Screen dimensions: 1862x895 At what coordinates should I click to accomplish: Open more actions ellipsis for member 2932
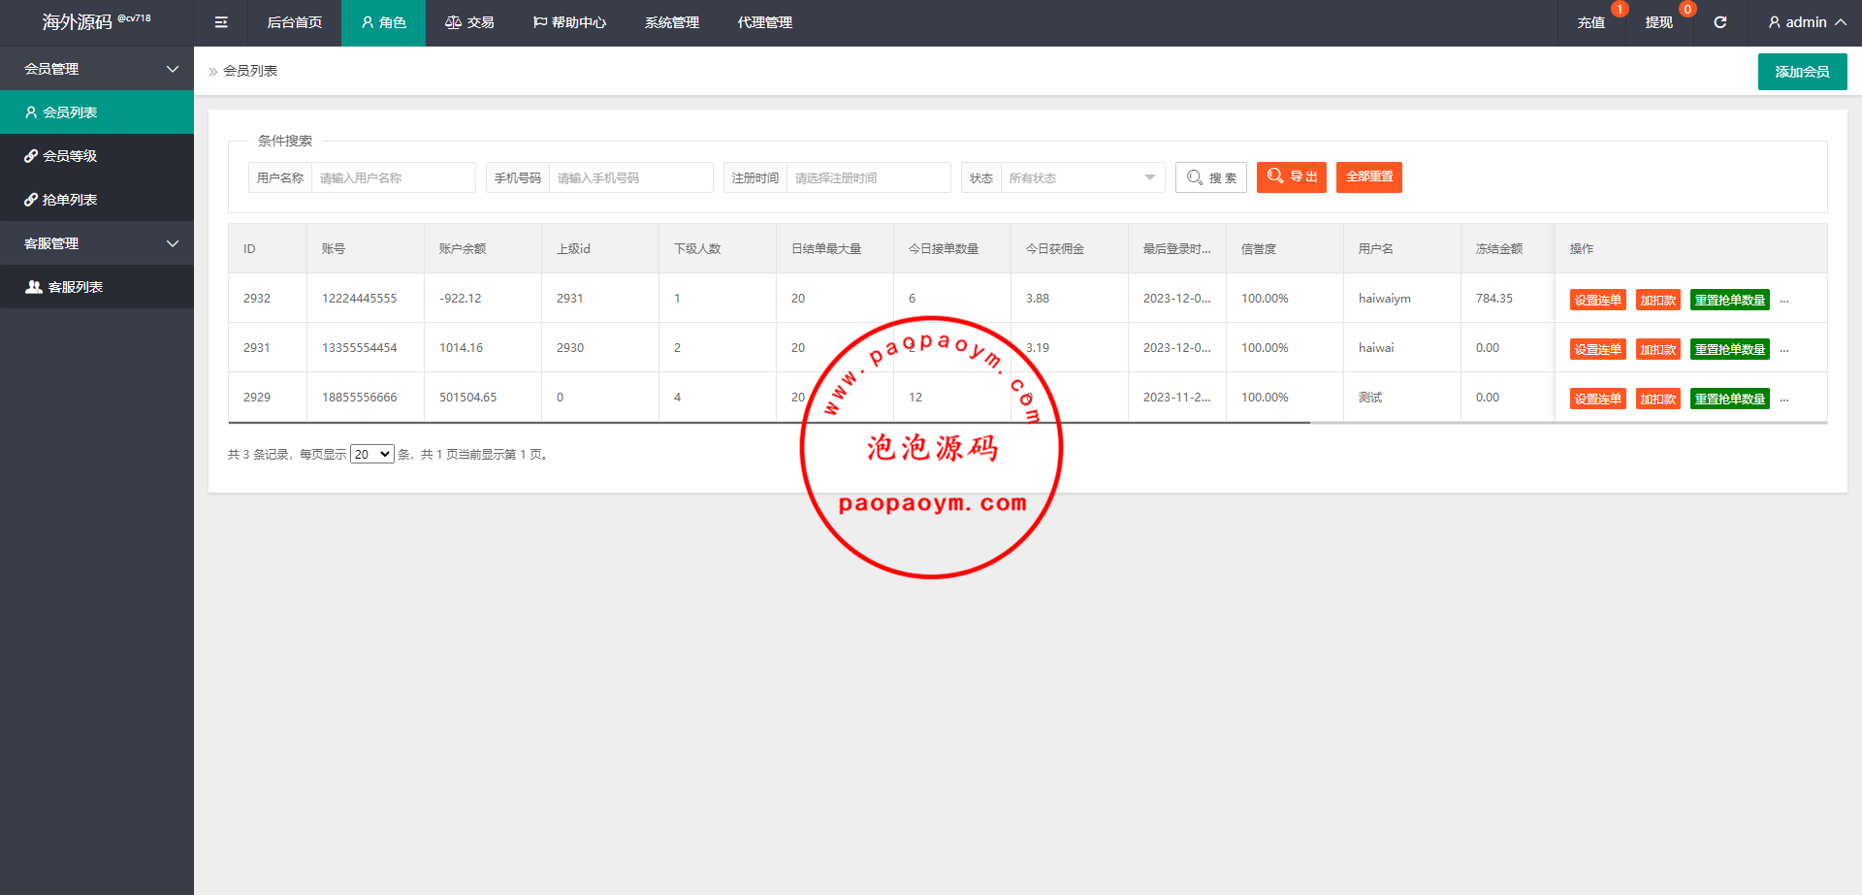point(1784,300)
